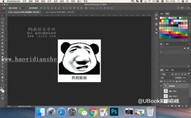Open WeChat from the dock
Screen dimensions: 191x118
click(82, 112)
